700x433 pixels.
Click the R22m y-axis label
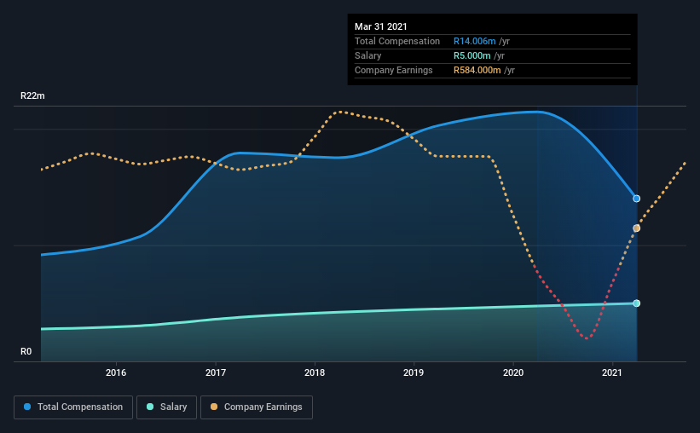pyautogui.click(x=32, y=95)
